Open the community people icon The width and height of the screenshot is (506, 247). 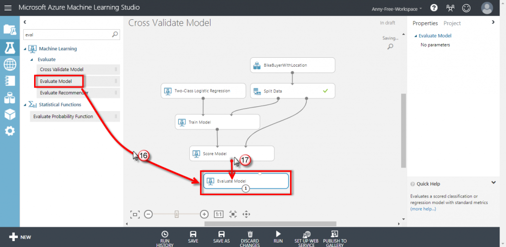(x=450, y=8)
